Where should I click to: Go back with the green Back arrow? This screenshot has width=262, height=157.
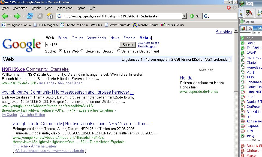[x=5, y=16]
